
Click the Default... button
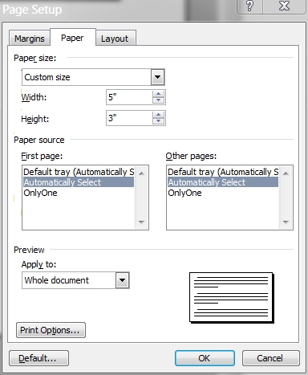coord(38,358)
